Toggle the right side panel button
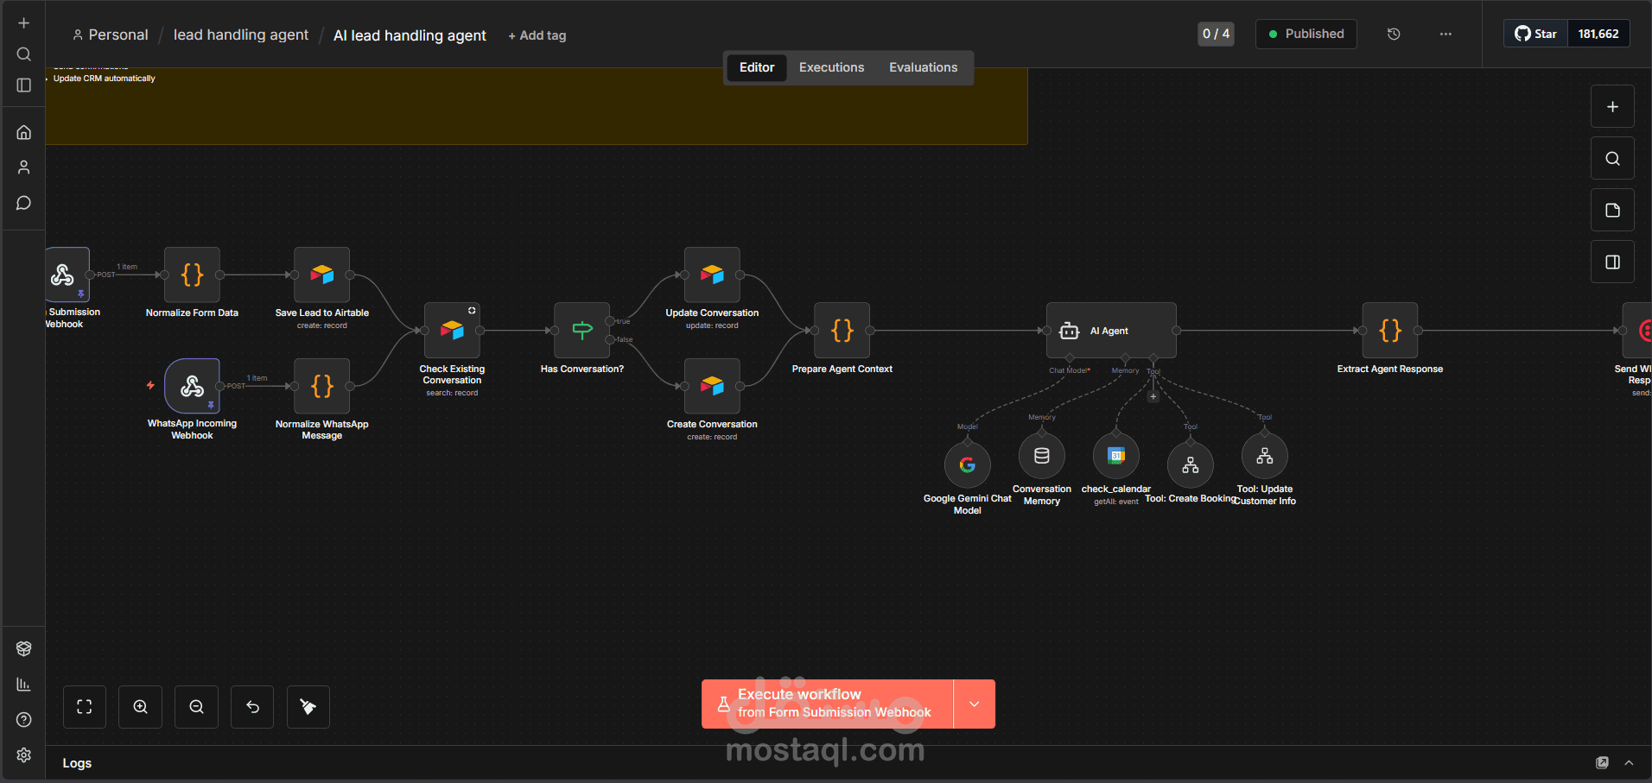The image size is (1652, 783). tap(1612, 262)
